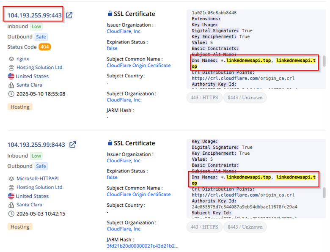Click the timestamp 2026-05-10 18:55:08
This screenshot has width=330, height=252.
point(41,94)
